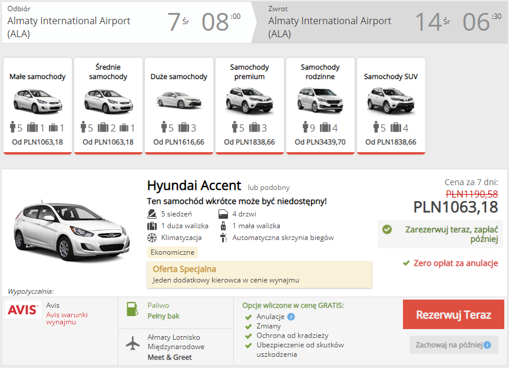Click the luggage icon in Duże samochody card

tap(183, 127)
